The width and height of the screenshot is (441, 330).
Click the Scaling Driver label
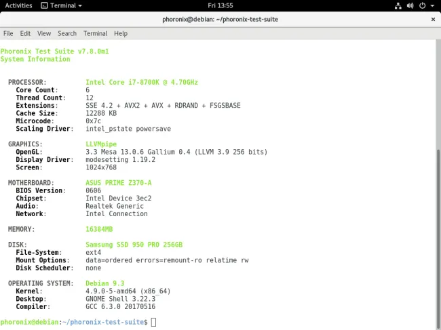click(45, 129)
